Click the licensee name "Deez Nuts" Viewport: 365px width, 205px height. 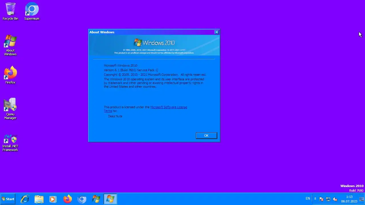pyautogui.click(x=115, y=116)
